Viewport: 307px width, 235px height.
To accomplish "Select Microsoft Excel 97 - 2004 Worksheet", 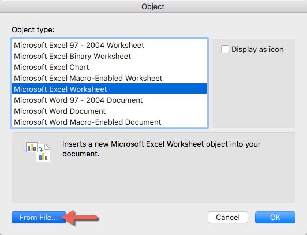I will [x=109, y=46].
